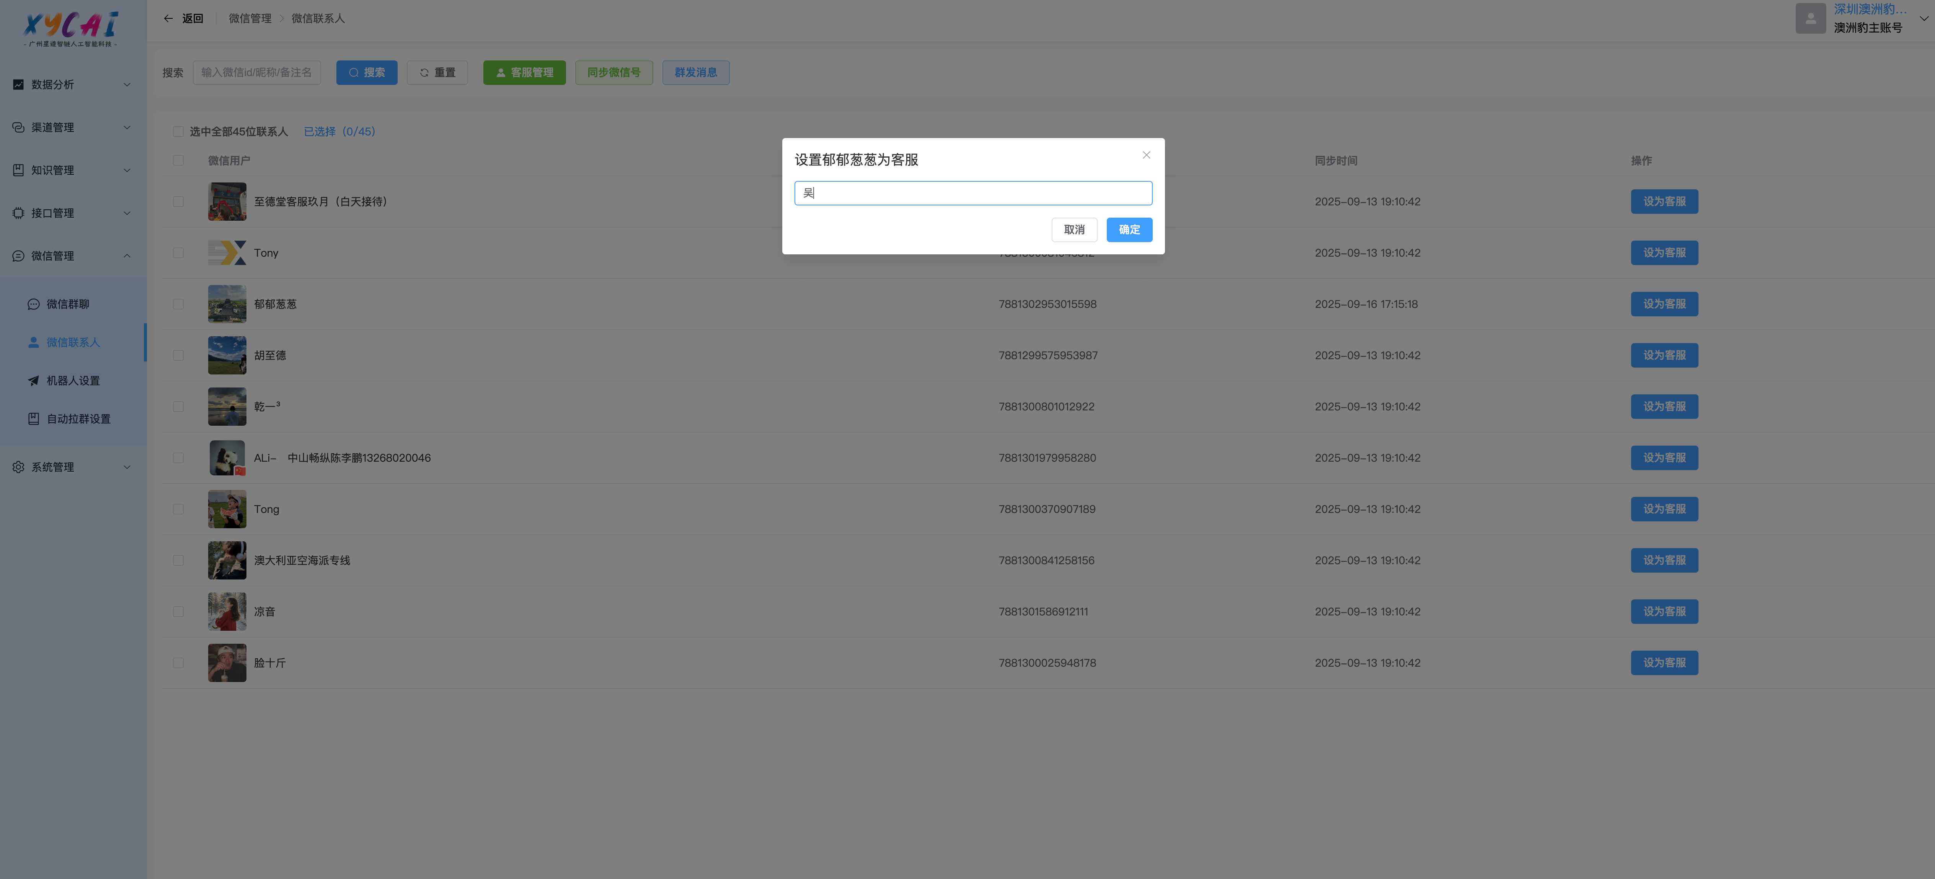Click the WeChat group chat bubble icon
Image resolution: width=1935 pixels, height=879 pixels.
tap(34, 304)
